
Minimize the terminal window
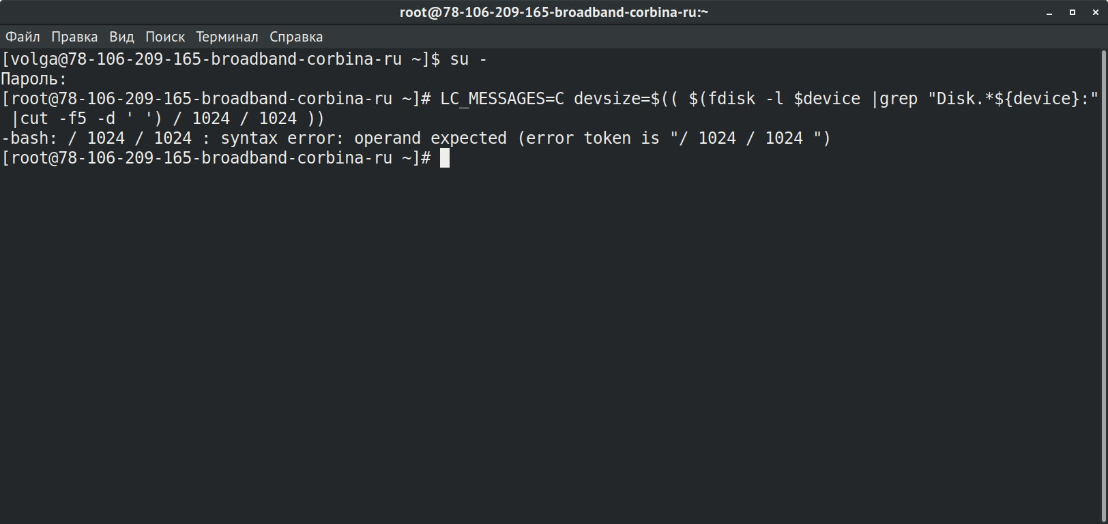click(x=1049, y=12)
